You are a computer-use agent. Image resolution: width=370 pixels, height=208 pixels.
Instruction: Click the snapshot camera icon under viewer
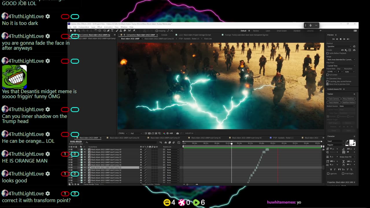177,133
